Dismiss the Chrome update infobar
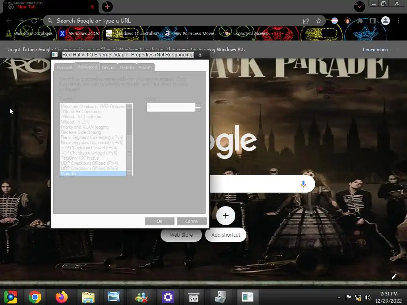The width and height of the screenshot is (407, 305). [x=397, y=50]
